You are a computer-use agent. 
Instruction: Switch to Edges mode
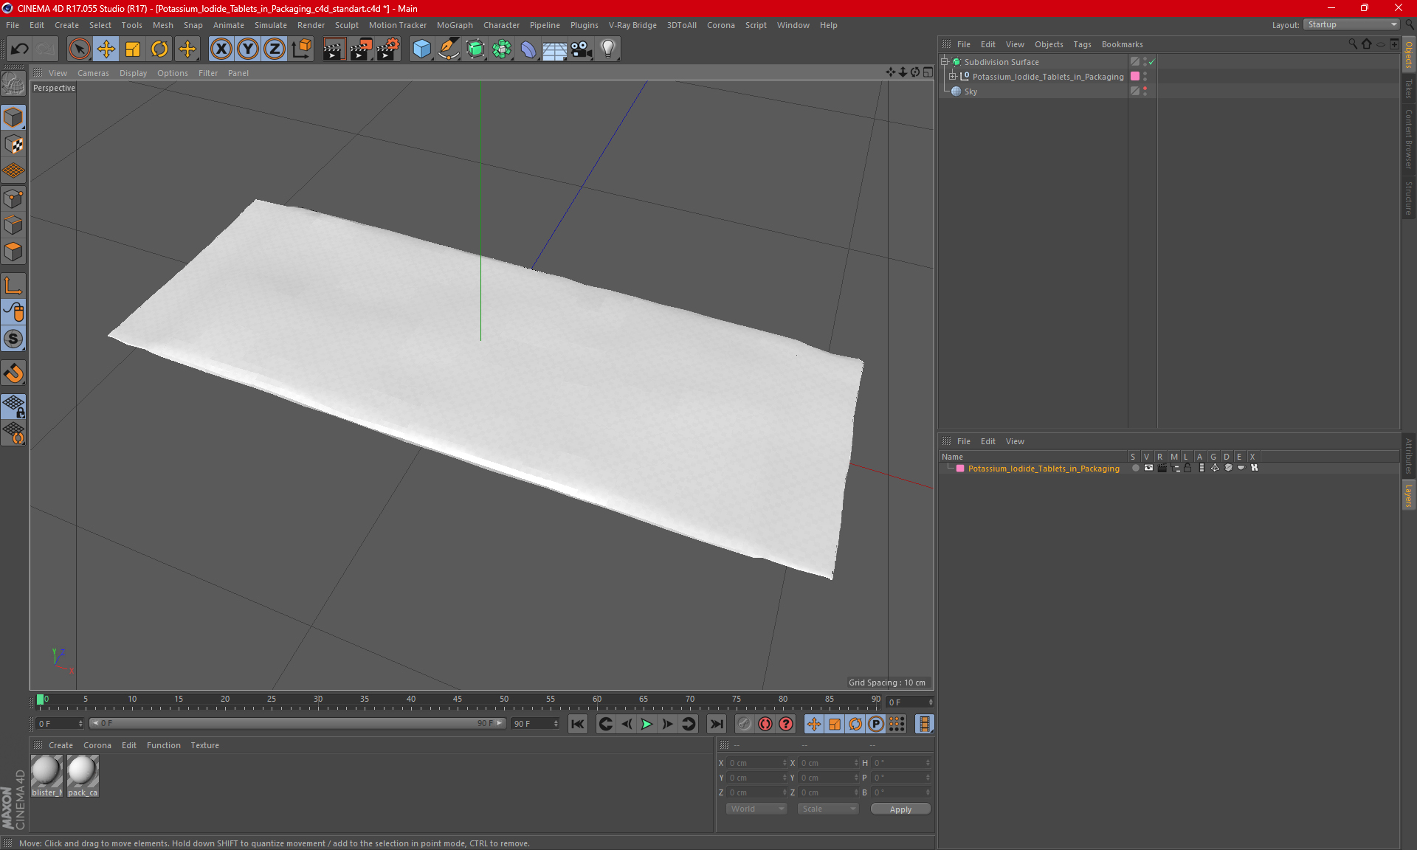[14, 225]
